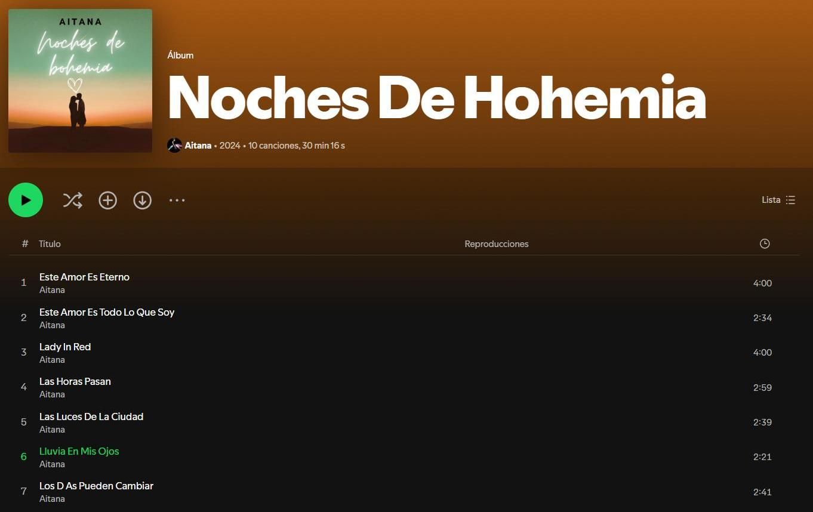Open Aitana link under Este Amor Es Todo Lo Que Soy
The image size is (813, 512).
[x=52, y=325]
